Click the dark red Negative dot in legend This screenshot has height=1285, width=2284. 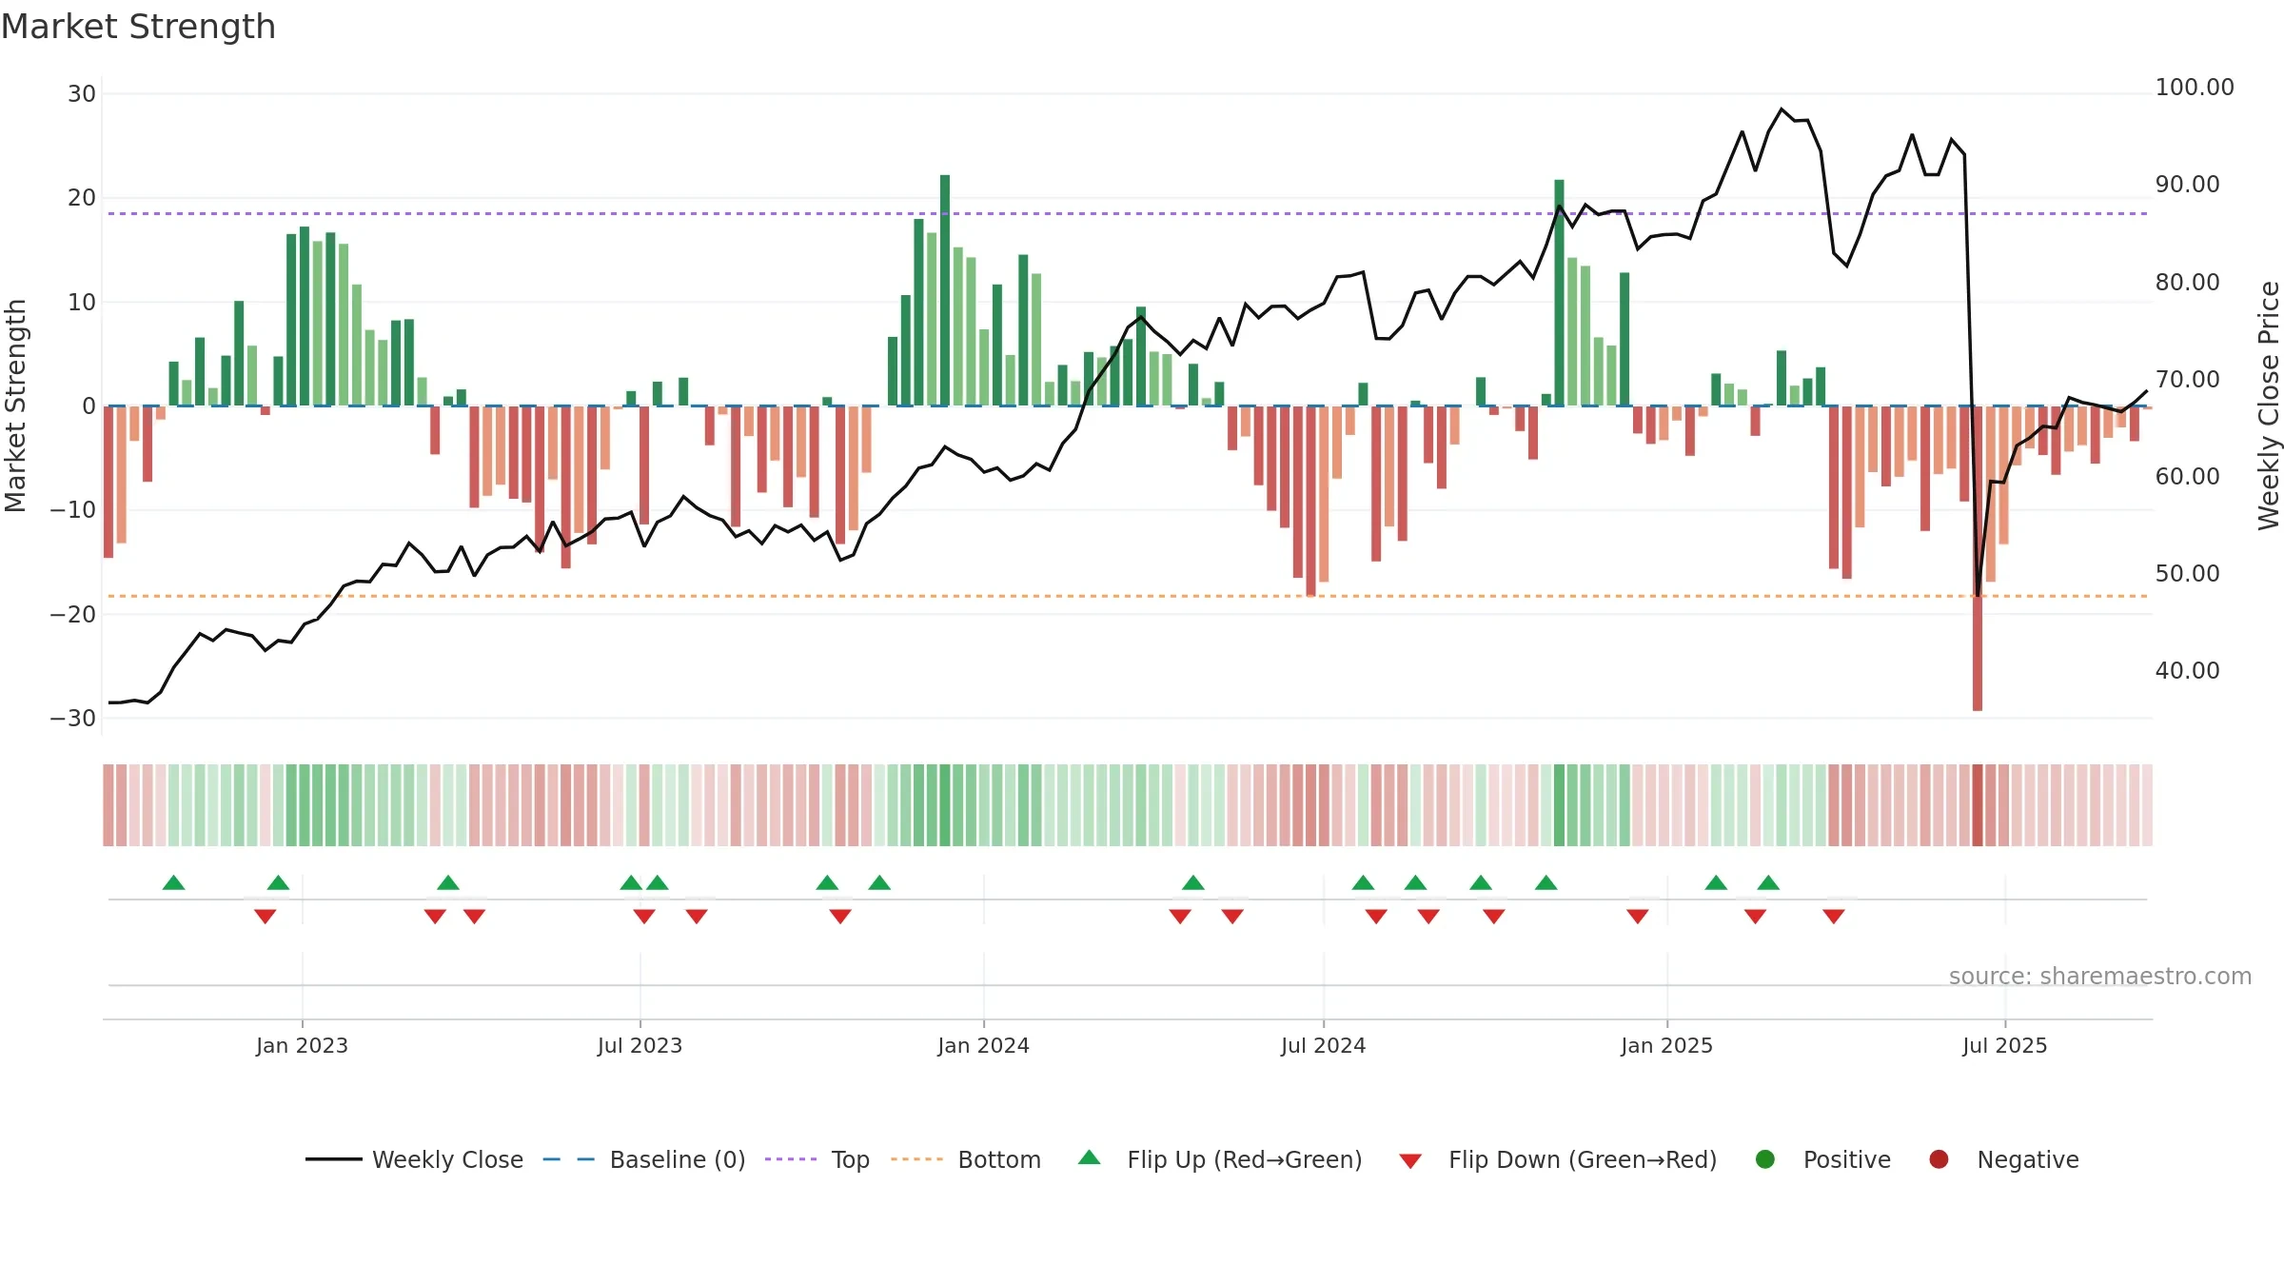tap(1939, 1159)
